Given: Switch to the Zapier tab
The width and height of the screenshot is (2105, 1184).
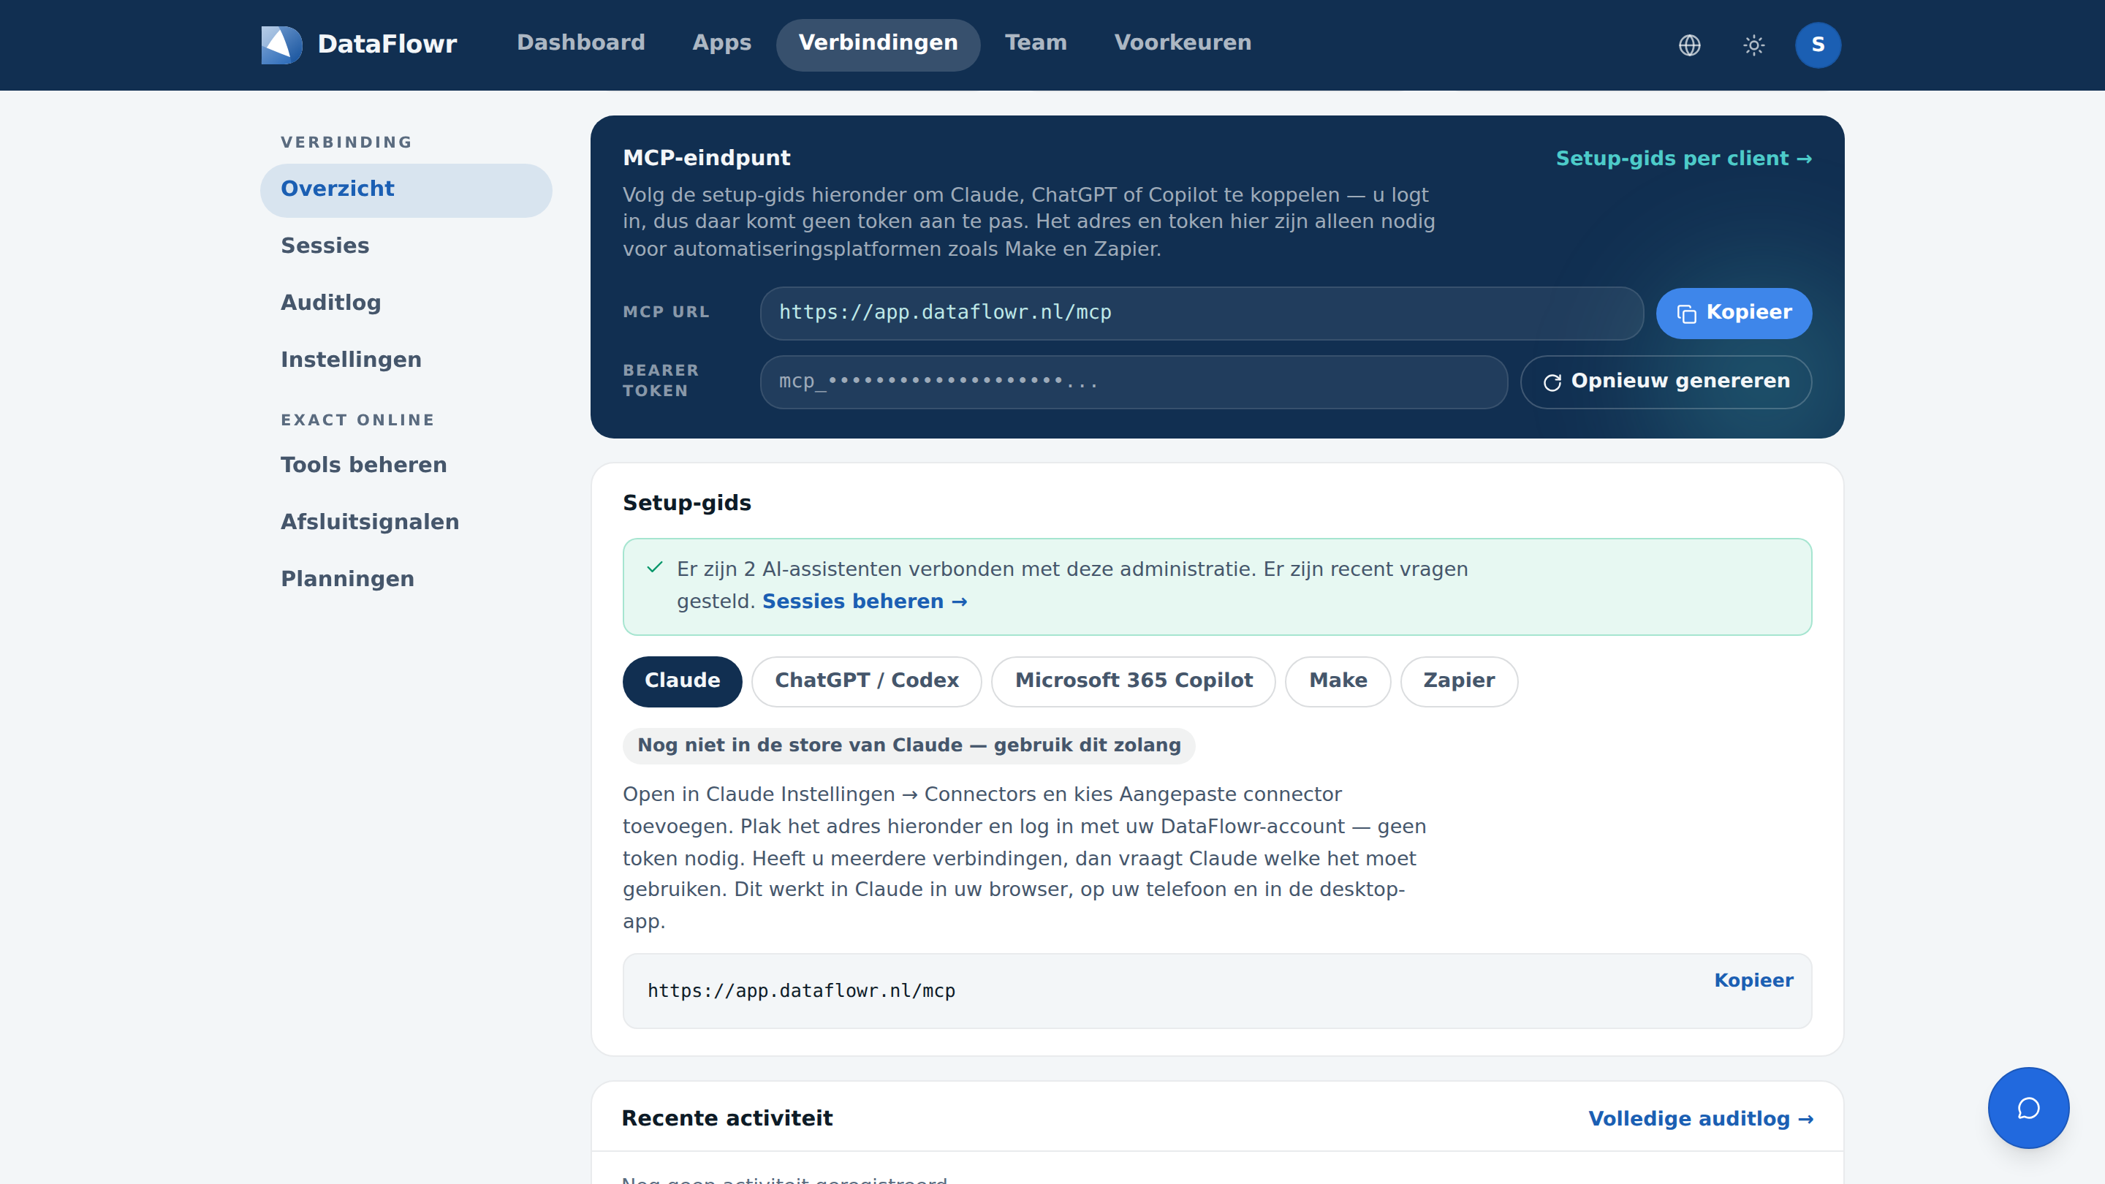Looking at the screenshot, I should 1459,680.
